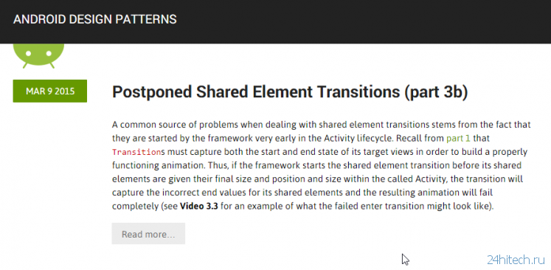This screenshot has width=551, height=270.
Task: Select the MAR 9 2015 date badge
Action: pyautogui.click(x=50, y=91)
